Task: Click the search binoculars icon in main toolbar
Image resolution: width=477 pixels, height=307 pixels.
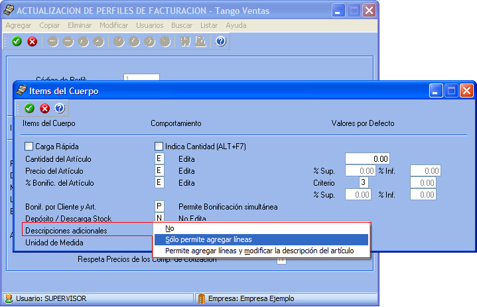Action: click(x=185, y=41)
